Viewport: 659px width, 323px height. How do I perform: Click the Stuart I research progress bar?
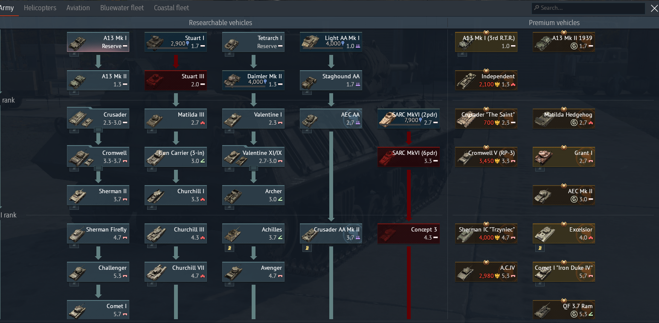(168, 48)
